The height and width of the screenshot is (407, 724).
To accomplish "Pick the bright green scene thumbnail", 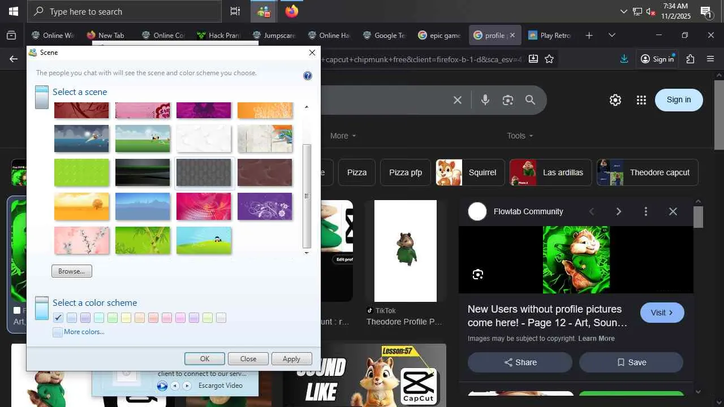I will click(81, 172).
